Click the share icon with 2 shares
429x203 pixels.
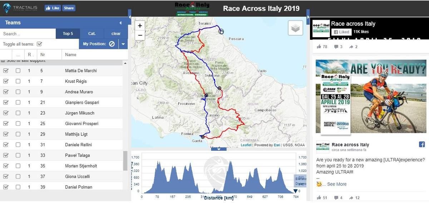(351, 47)
